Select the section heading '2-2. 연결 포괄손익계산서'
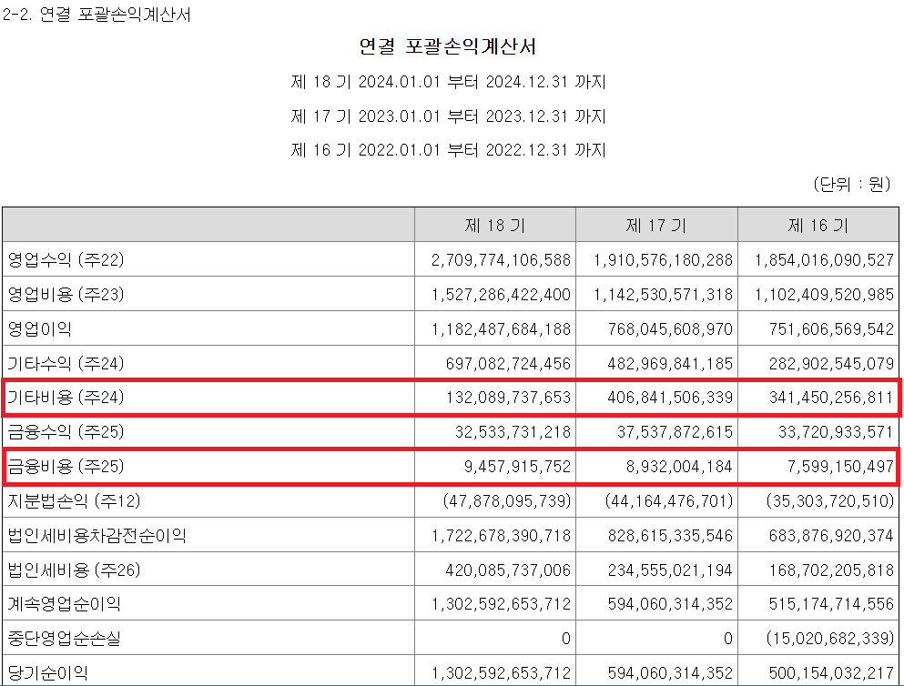The image size is (904, 686). click(96, 15)
